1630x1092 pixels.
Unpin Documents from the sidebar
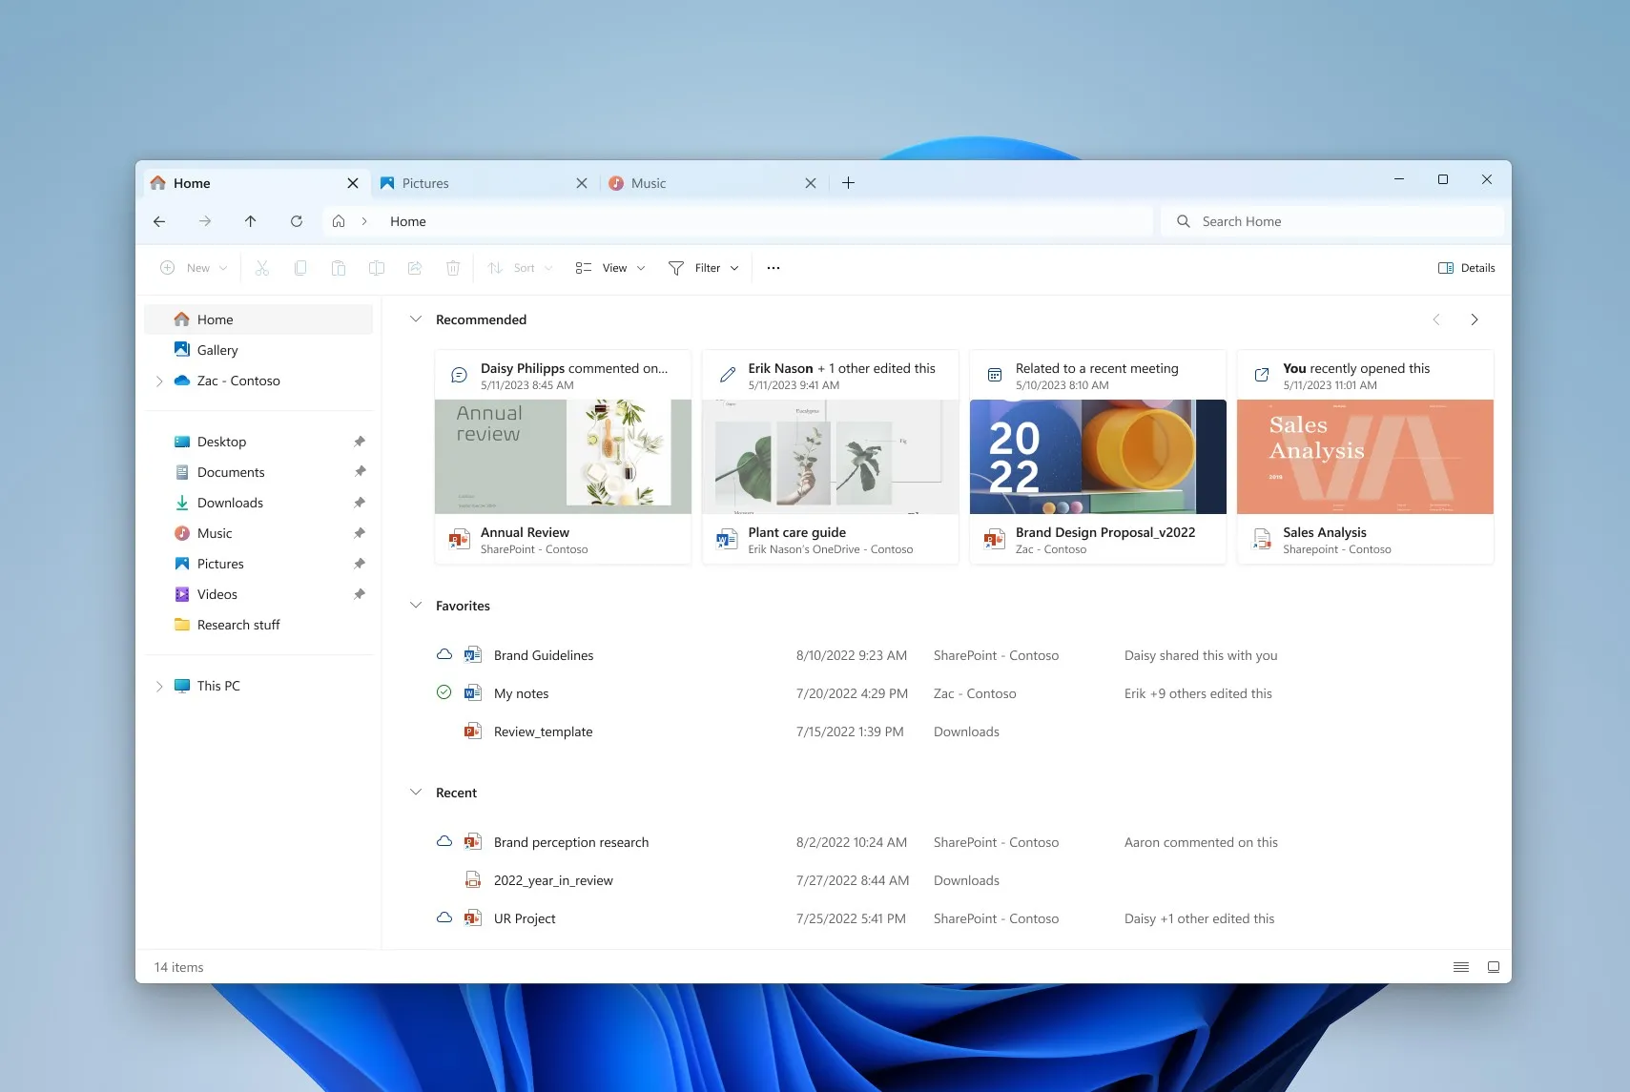tap(360, 471)
